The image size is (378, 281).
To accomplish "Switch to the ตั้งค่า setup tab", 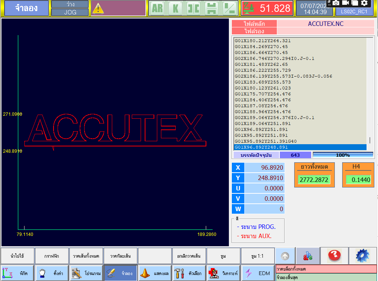I will pyautogui.click(x=52, y=273).
